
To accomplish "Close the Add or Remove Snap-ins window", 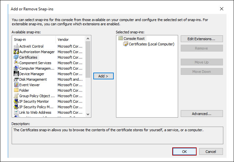I will [x=222, y=9].
